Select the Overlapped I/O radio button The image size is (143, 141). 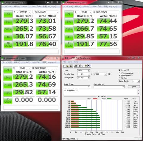coord(120,76)
